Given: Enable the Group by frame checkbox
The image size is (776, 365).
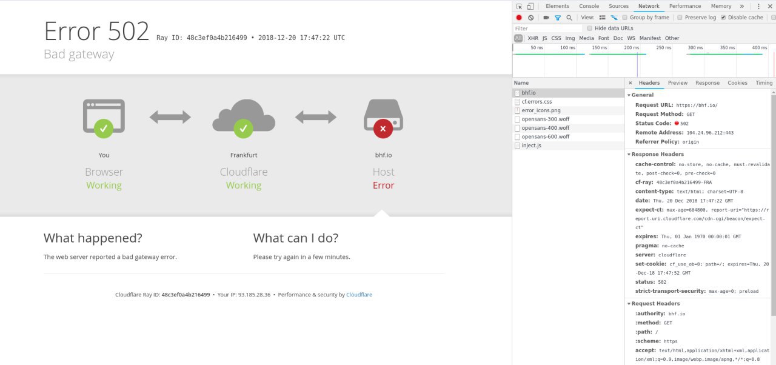Looking at the screenshot, I should pyautogui.click(x=624, y=18).
